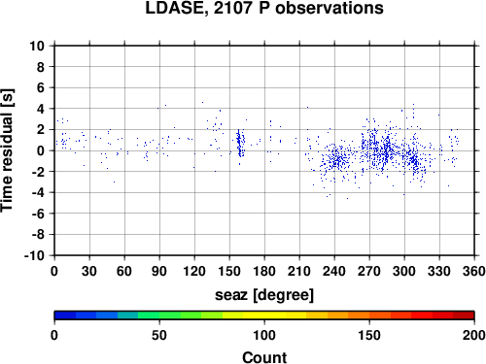Pick the dark blue colorbar segment at 0
The width and height of the screenshot is (486, 364).
click(65, 315)
